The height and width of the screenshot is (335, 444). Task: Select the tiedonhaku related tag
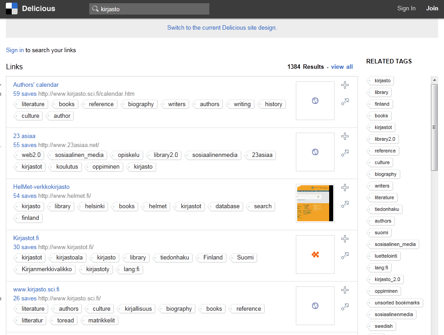385,209
